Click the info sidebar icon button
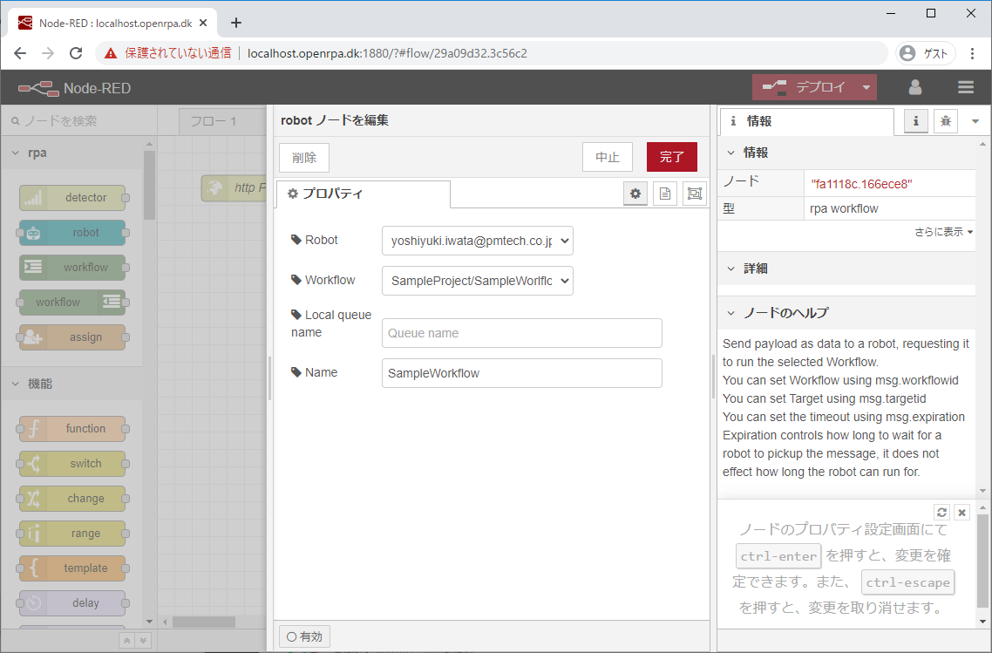The image size is (992, 653). pos(915,121)
